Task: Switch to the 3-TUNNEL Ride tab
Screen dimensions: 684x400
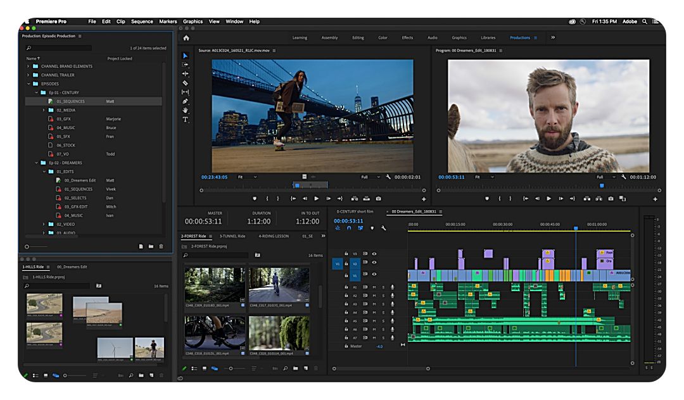Action: tap(232, 236)
